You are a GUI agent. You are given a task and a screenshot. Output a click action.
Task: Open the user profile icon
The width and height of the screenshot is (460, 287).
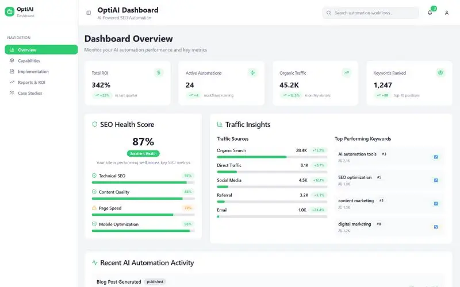[447, 13]
